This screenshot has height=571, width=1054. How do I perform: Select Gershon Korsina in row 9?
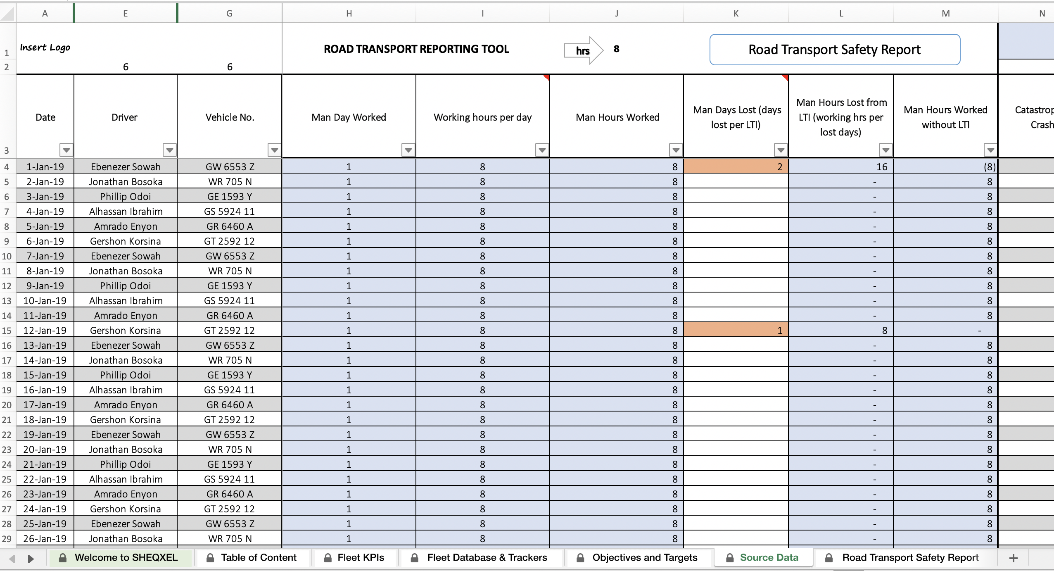[x=126, y=241]
